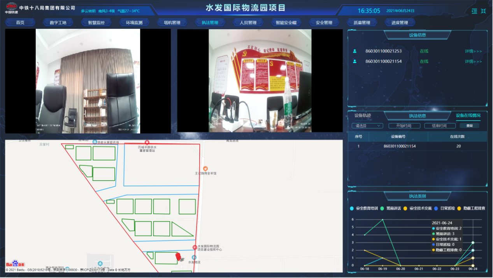This screenshot has height=278, width=493.
Task: Toggle 安全教育培训 series in chart legend
Action: [x=363, y=208]
